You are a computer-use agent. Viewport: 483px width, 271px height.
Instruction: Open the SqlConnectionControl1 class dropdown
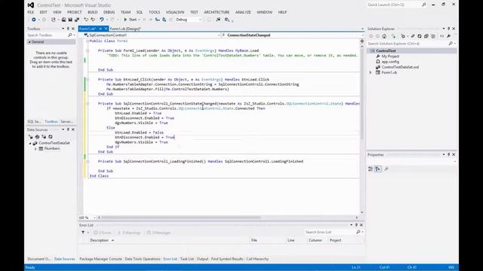click(219, 35)
